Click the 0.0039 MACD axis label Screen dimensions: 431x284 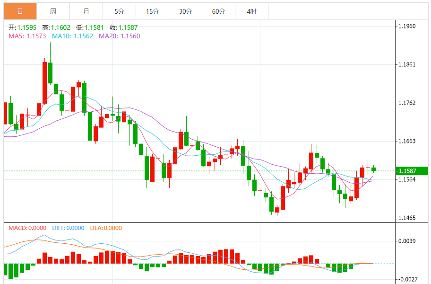pos(407,241)
